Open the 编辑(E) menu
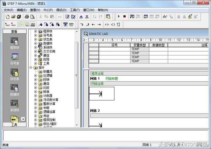This screenshot has width=211, height=149. pos(21,10)
